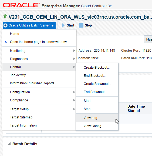Expand the Diagnostics submenu arrow

74,59
